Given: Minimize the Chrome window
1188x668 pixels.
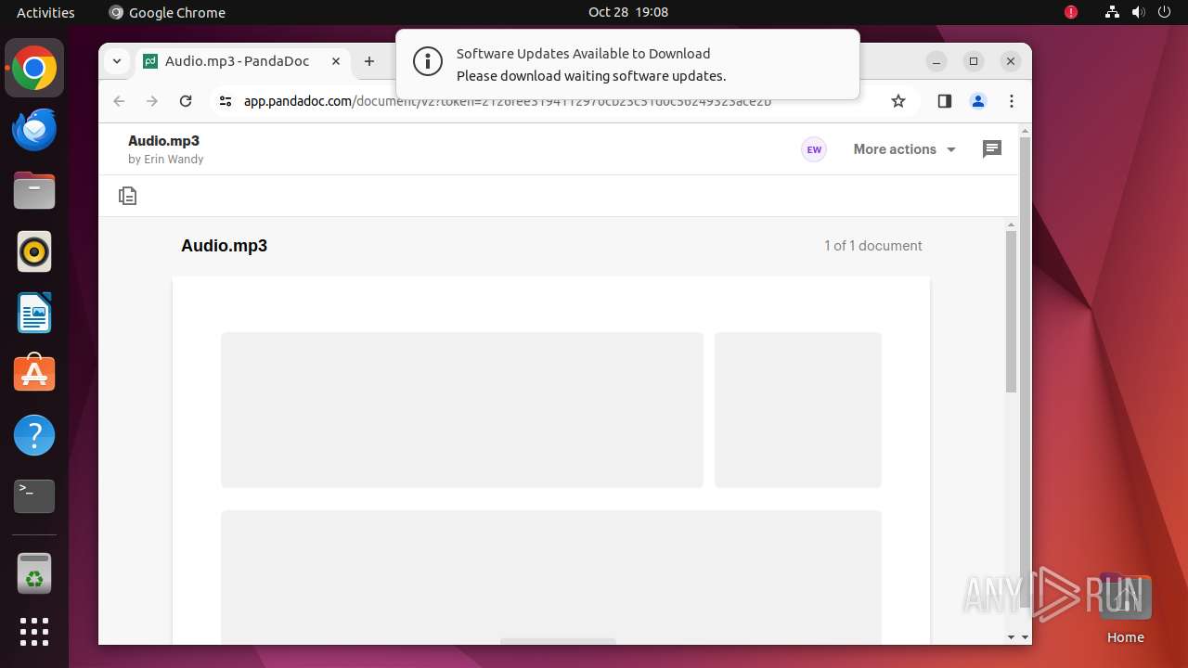Looking at the screenshot, I should point(936,61).
